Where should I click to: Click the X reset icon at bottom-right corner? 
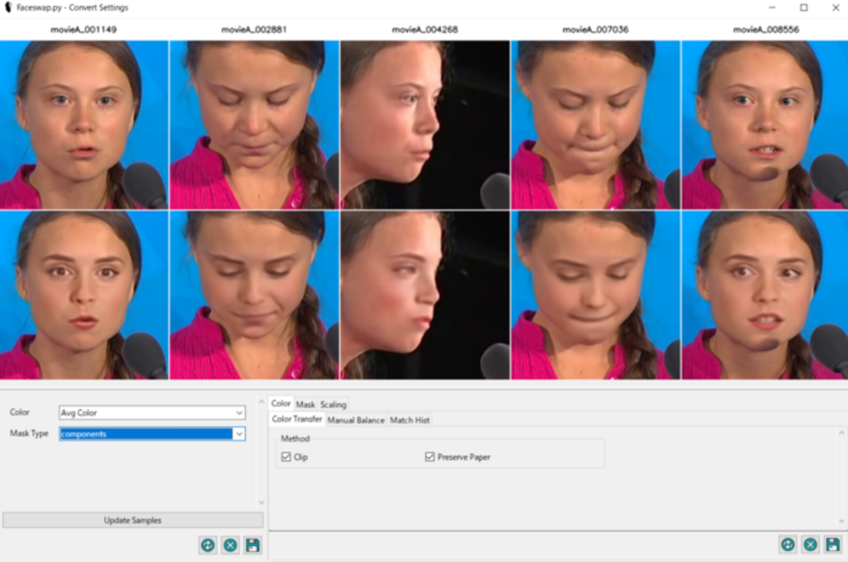pos(810,545)
